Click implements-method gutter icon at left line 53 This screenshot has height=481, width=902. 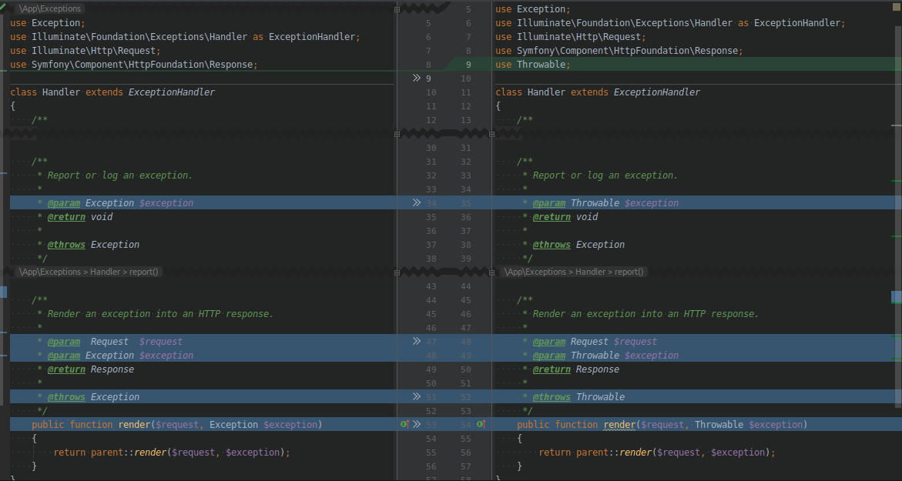[x=405, y=424]
